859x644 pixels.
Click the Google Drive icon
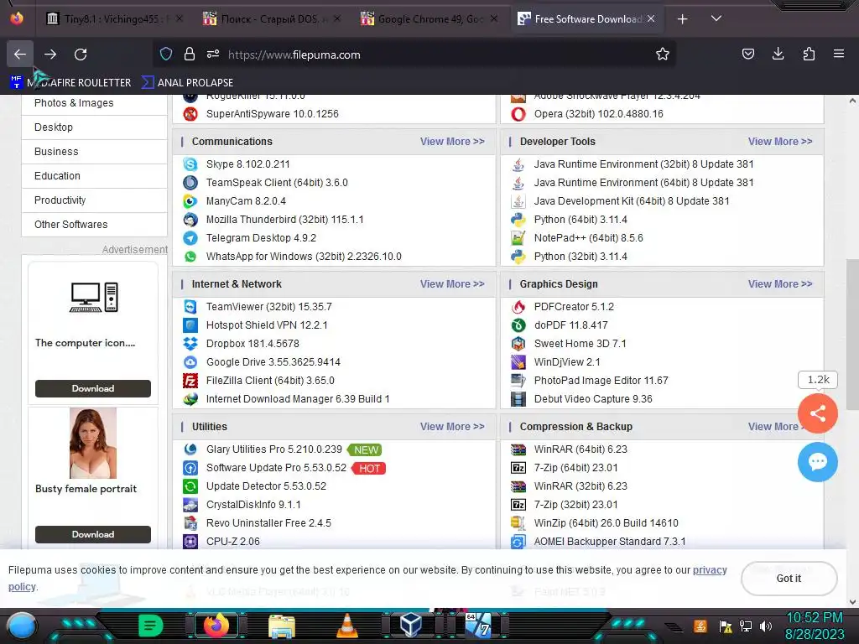(190, 362)
